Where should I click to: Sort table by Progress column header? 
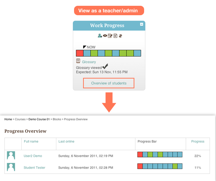click(198, 142)
